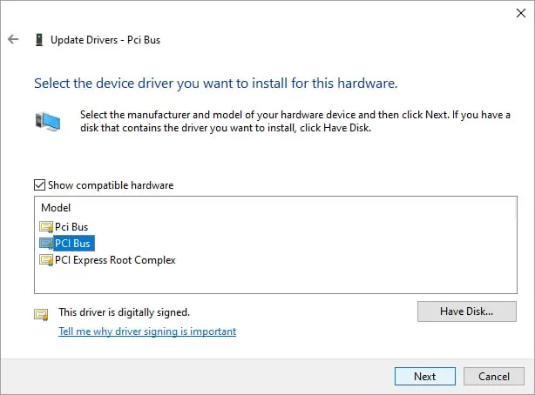This screenshot has height=395, width=535.
Task: Select the first Pci Bus model name
Action: (x=71, y=227)
